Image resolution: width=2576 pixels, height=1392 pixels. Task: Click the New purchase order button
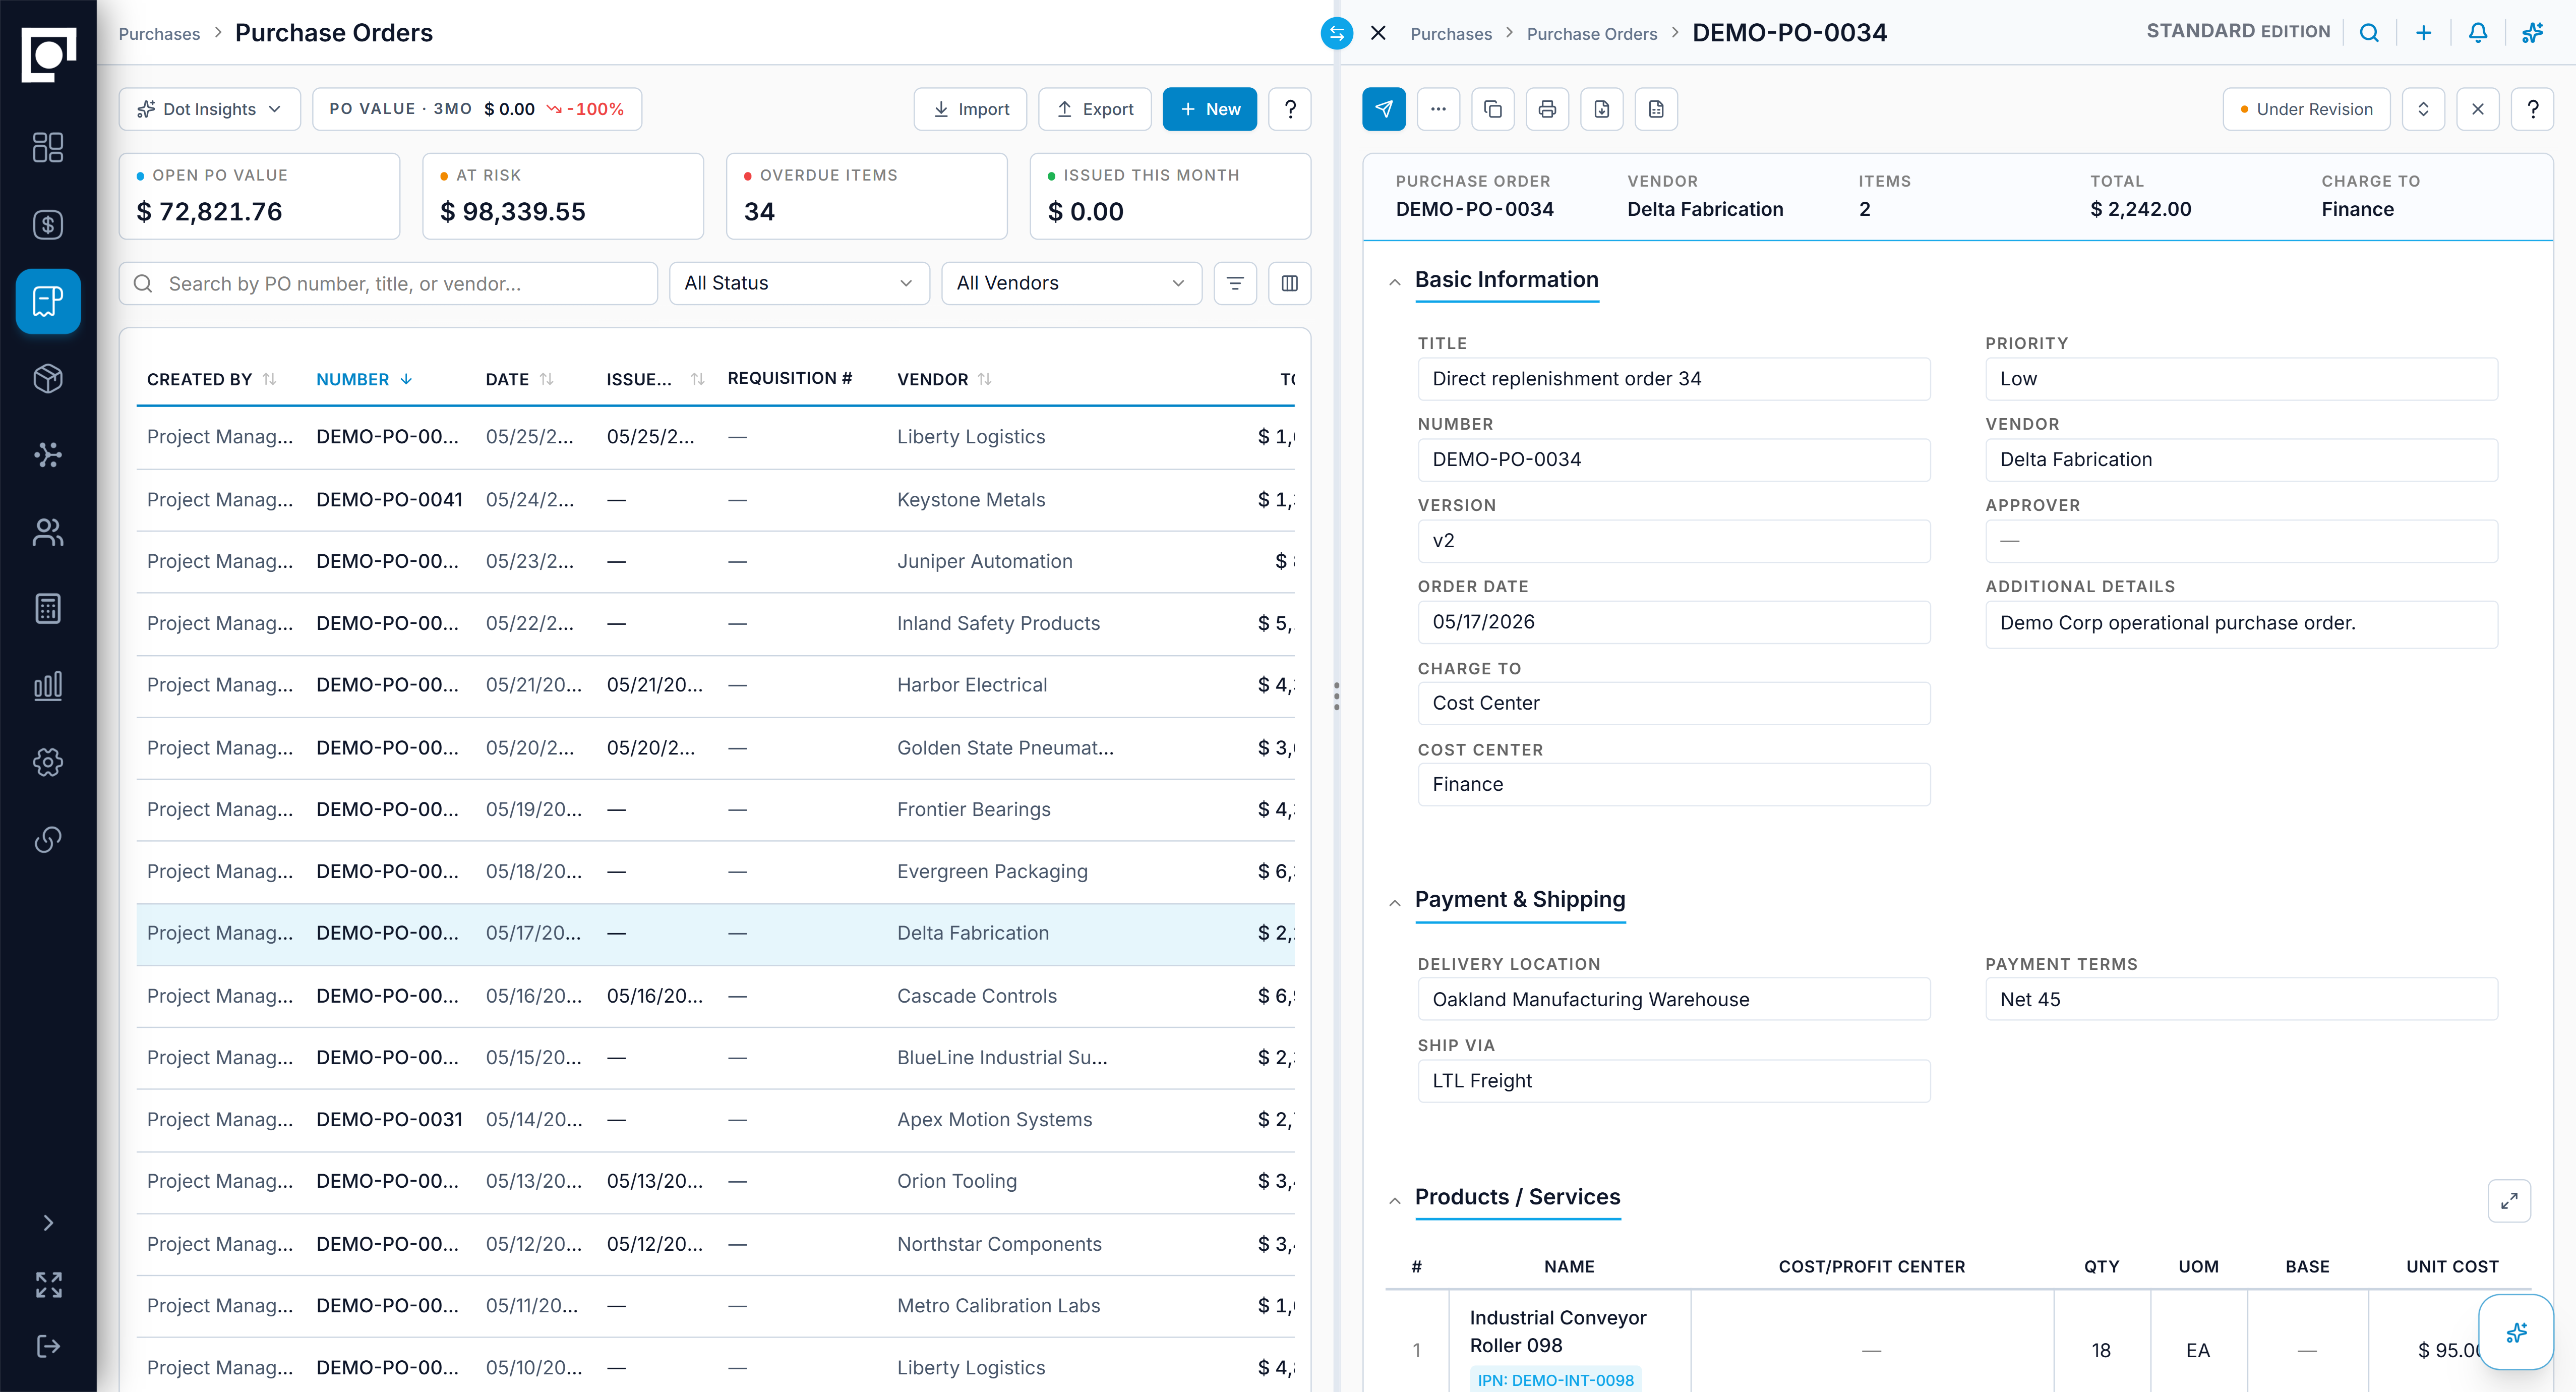[1209, 109]
